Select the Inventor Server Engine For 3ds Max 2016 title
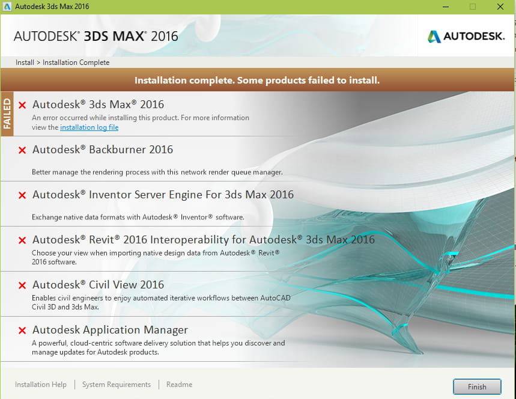This screenshot has height=399, width=516. coord(163,195)
